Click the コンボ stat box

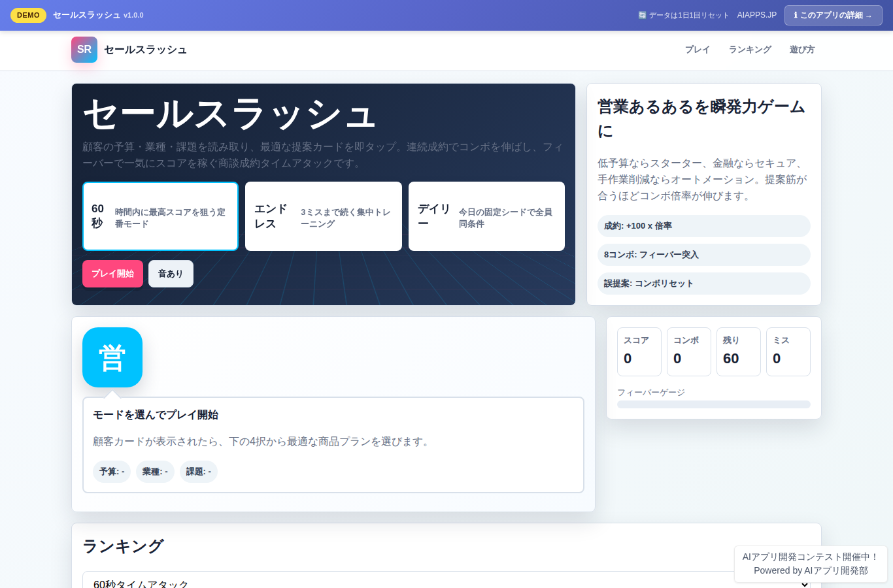coord(689,351)
